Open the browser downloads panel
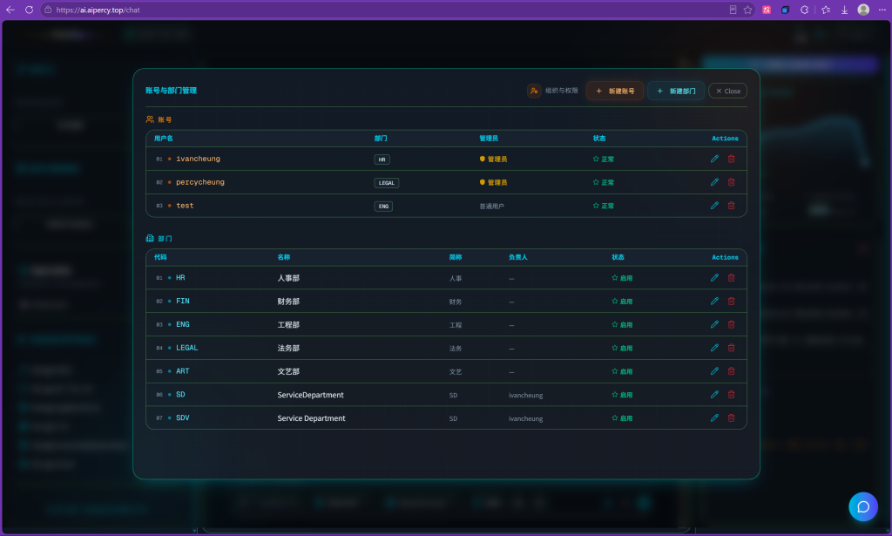Image resolution: width=892 pixels, height=536 pixels. 844,10
